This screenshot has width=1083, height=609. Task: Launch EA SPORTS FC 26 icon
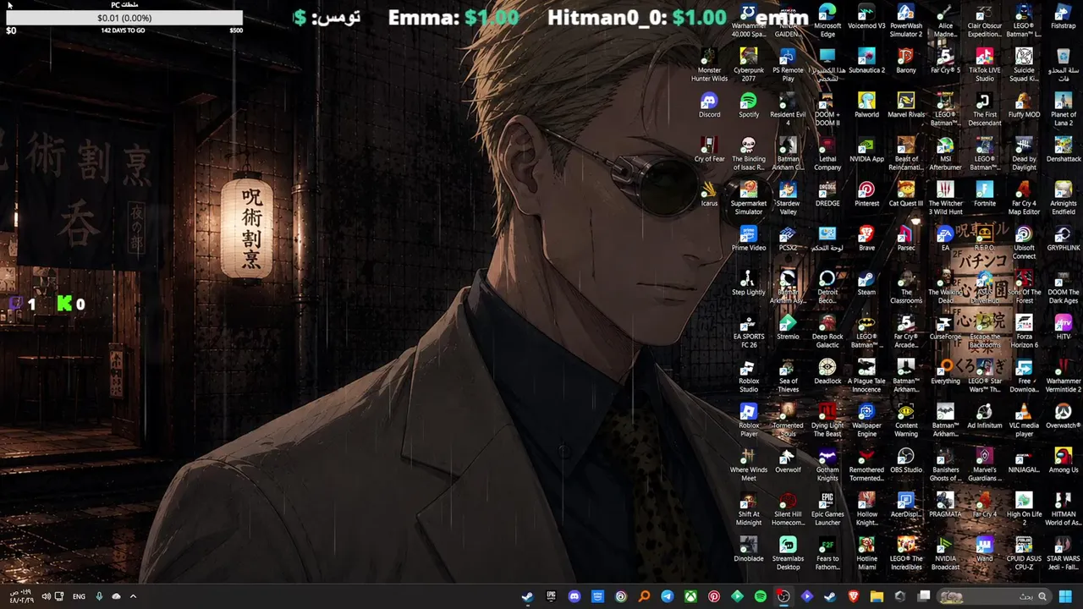[749, 332]
